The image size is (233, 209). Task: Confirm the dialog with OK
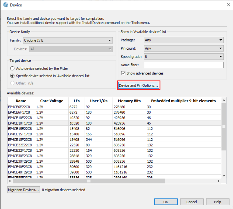pyautogui.click(x=166, y=202)
